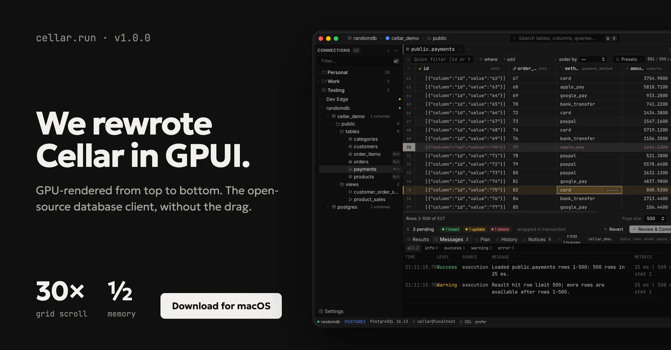
Task: Select the payments table in the tree
Action: [361, 169]
